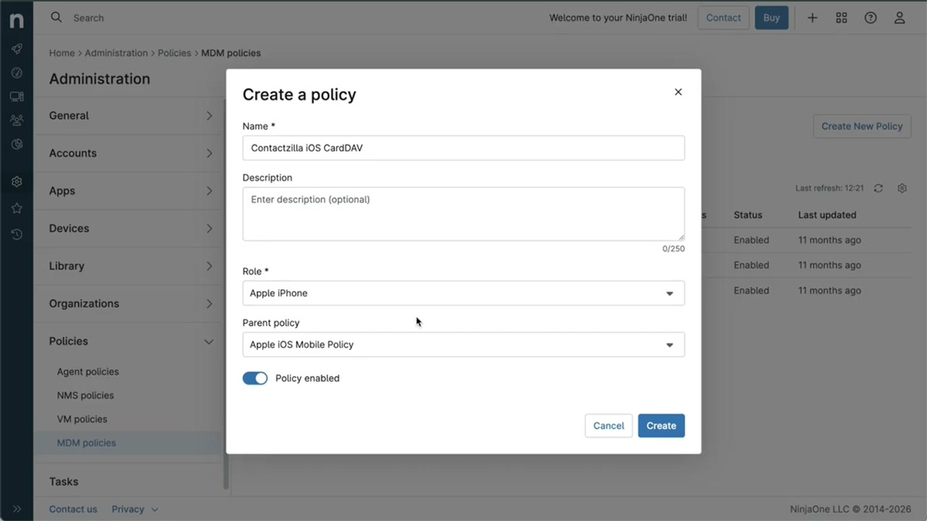Select MDM policies in sidebar
Viewport: 927px width, 521px height.
pyautogui.click(x=86, y=443)
